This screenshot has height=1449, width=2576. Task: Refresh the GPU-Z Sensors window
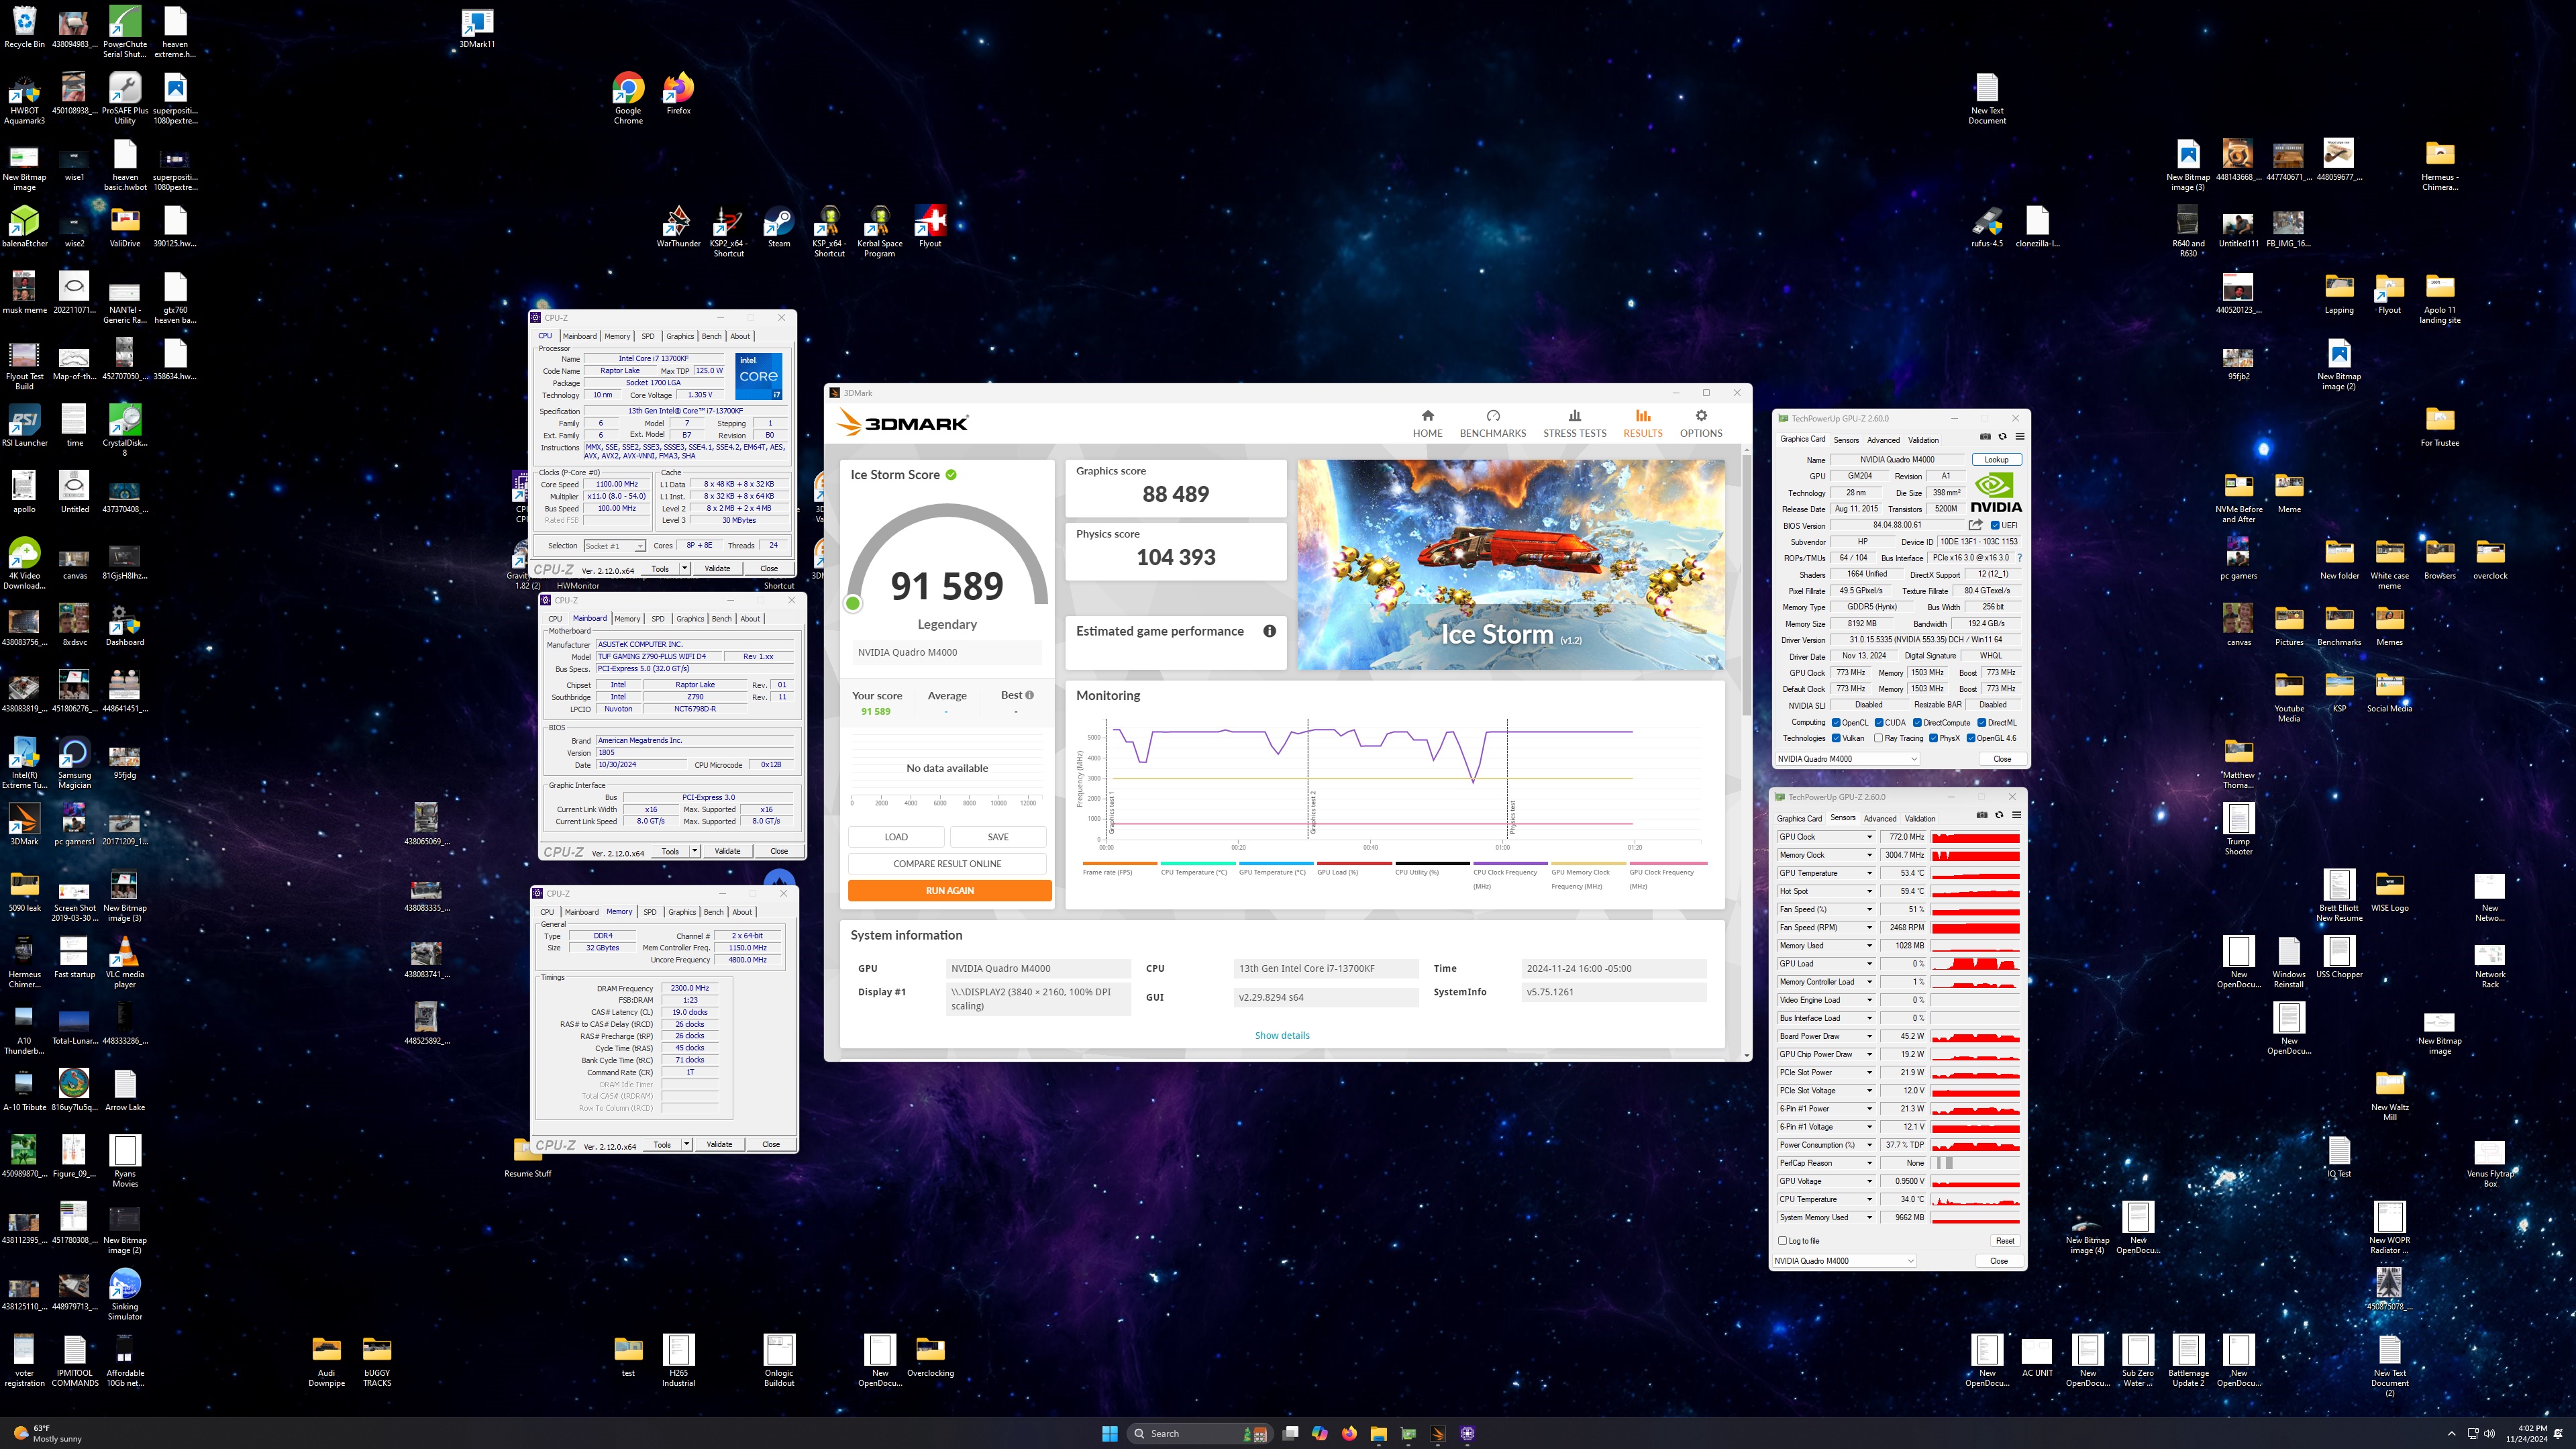tap(1999, 816)
